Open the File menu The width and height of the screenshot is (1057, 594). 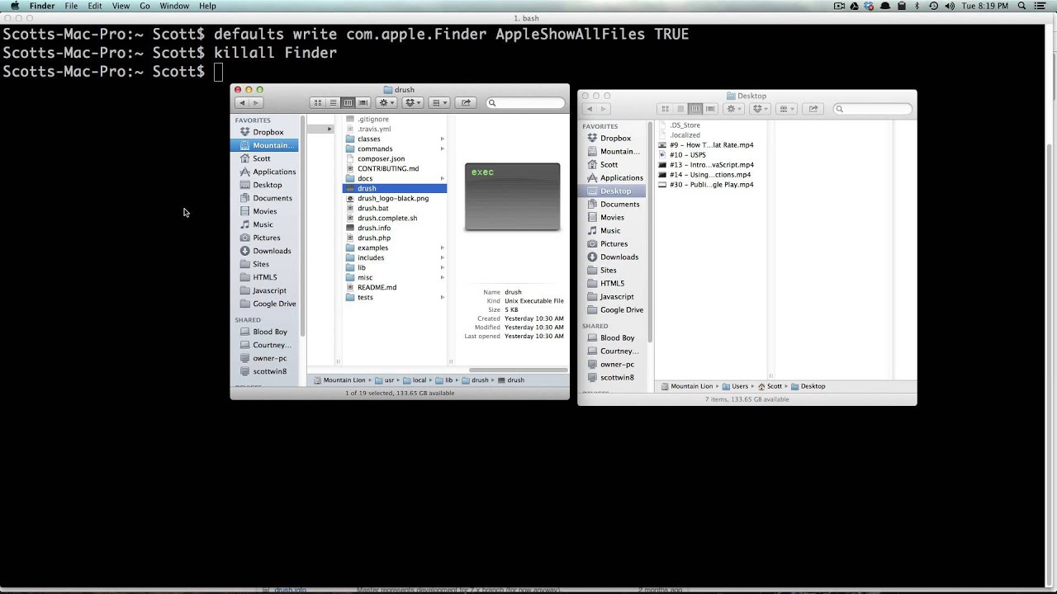pyautogui.click(x=72, y=6)
